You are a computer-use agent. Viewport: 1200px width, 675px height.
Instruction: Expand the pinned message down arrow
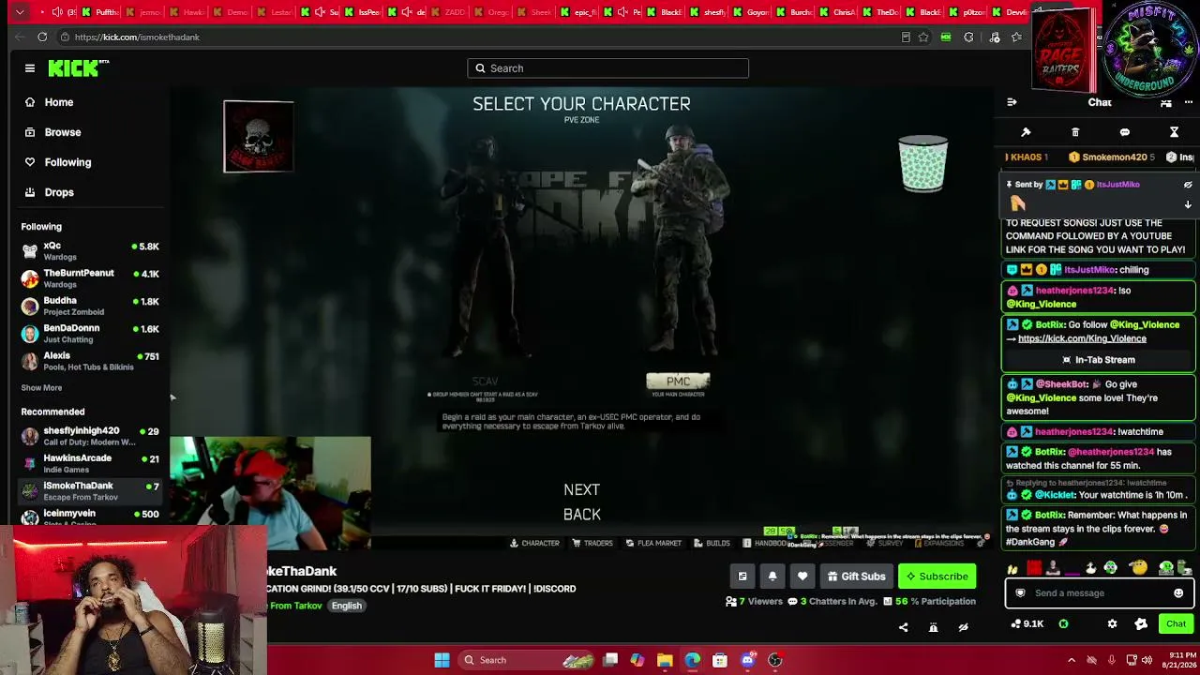[x=1188, y=204]
